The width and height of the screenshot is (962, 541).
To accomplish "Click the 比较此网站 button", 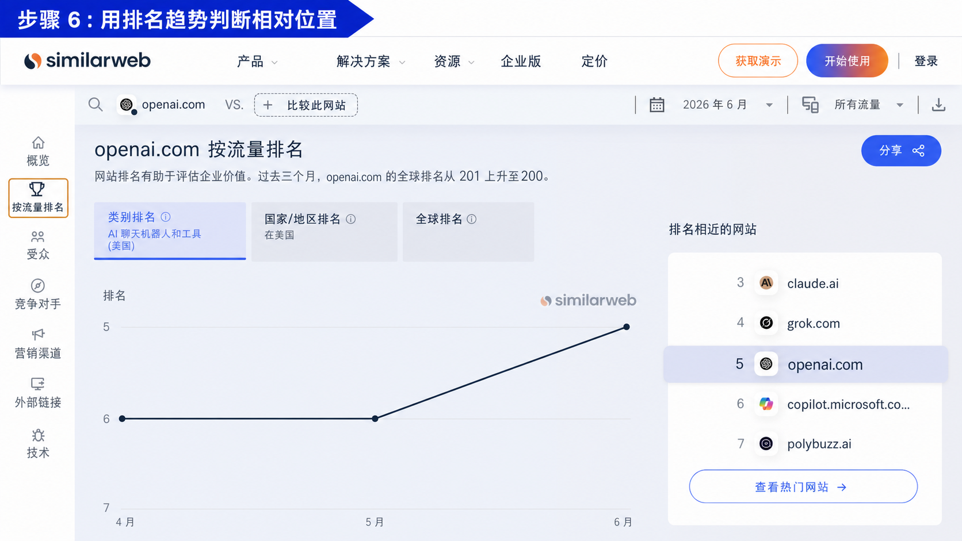I will pos(306,105).
